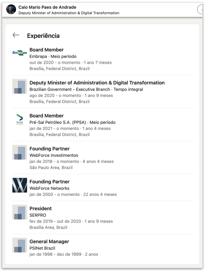Open the General Manager job title
Viewport: 205px width, 272px height.
coord(49,242)
